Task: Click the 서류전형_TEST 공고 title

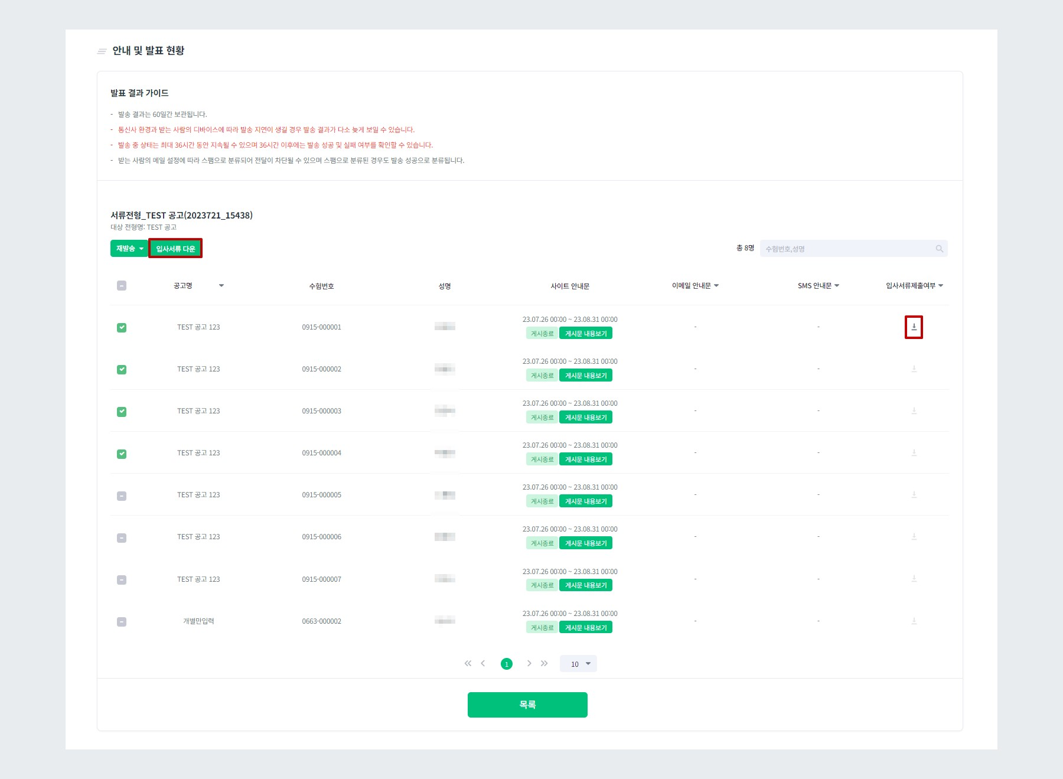Action: 182,216
